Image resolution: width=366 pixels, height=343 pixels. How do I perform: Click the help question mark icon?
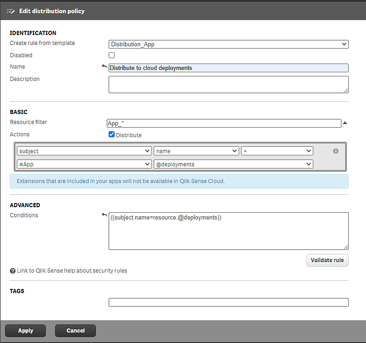[x=12, y=270]
